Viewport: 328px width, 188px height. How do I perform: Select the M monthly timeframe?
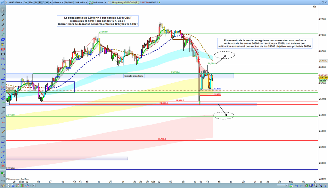[51, 3]
